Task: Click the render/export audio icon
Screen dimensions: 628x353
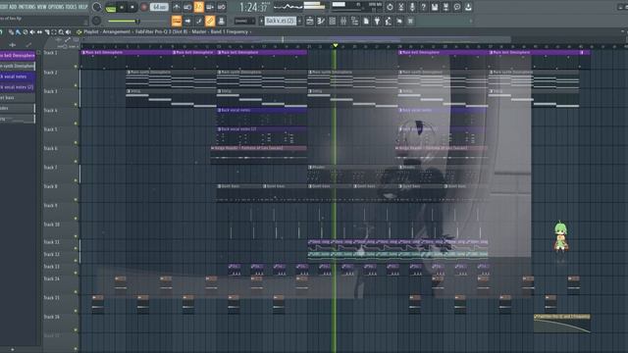Action: coord(445,7)
